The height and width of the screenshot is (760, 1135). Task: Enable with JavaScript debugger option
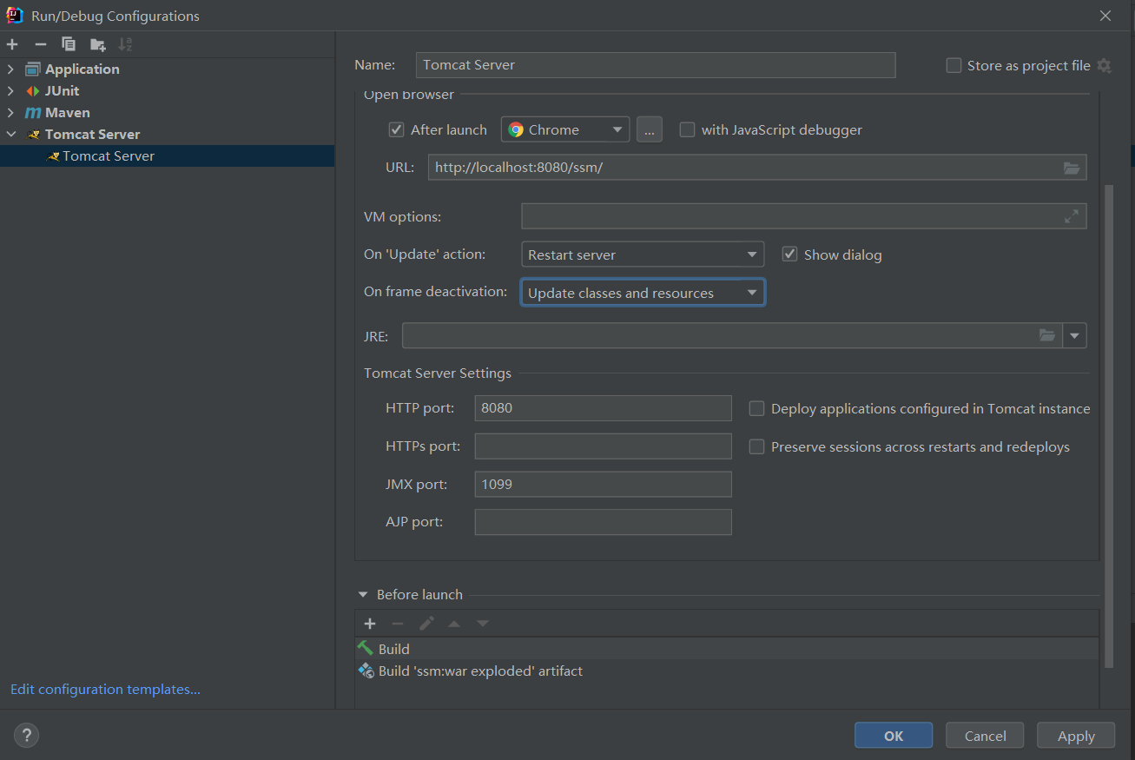(687, 129)
